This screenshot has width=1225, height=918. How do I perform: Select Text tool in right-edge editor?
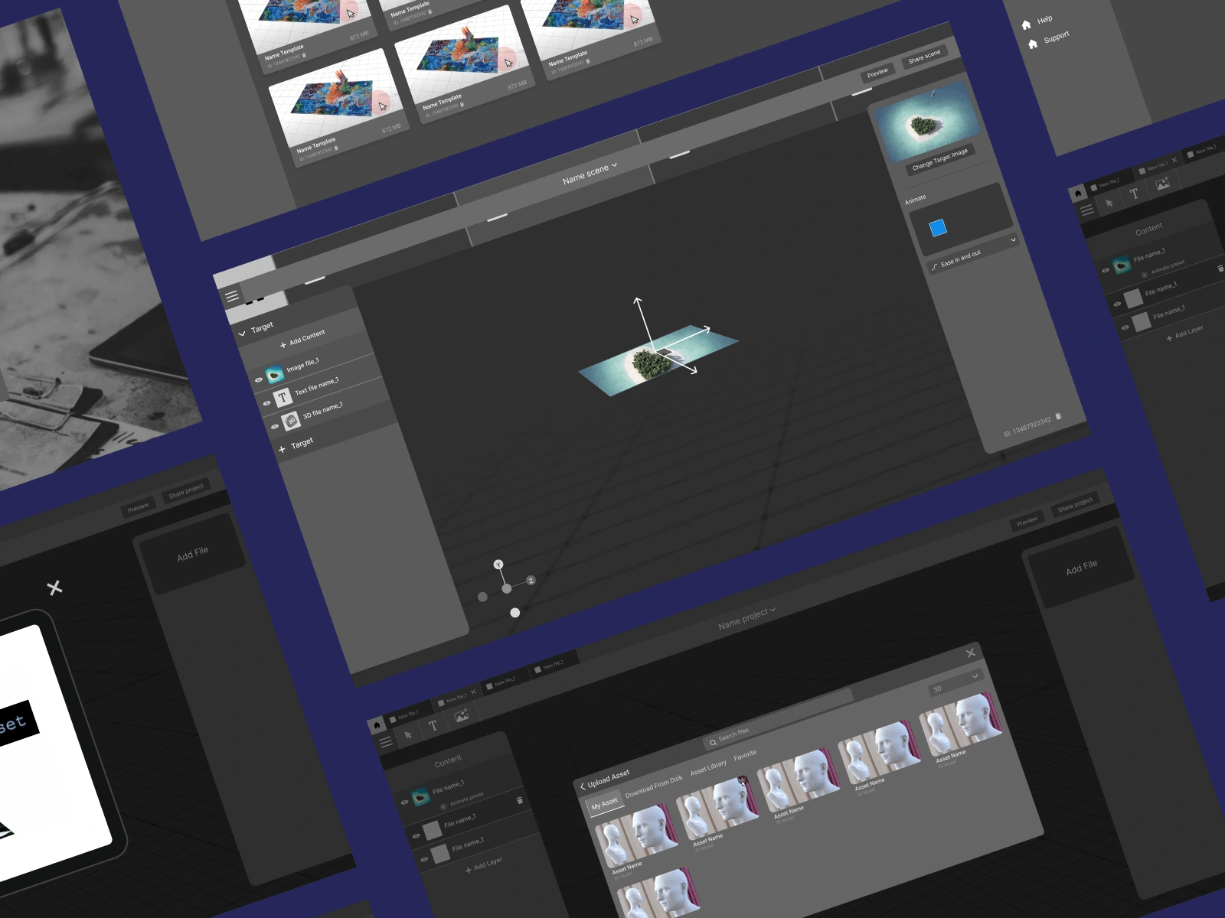1134,194
